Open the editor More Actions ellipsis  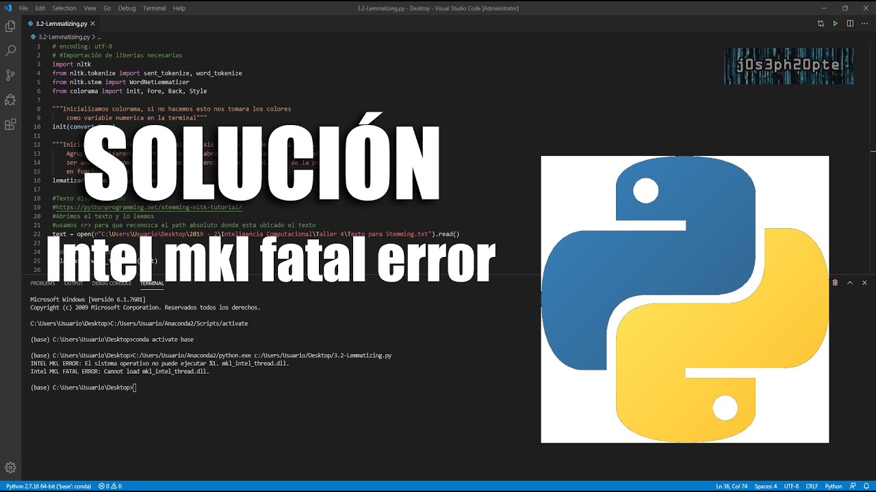[x=864, y=23]
